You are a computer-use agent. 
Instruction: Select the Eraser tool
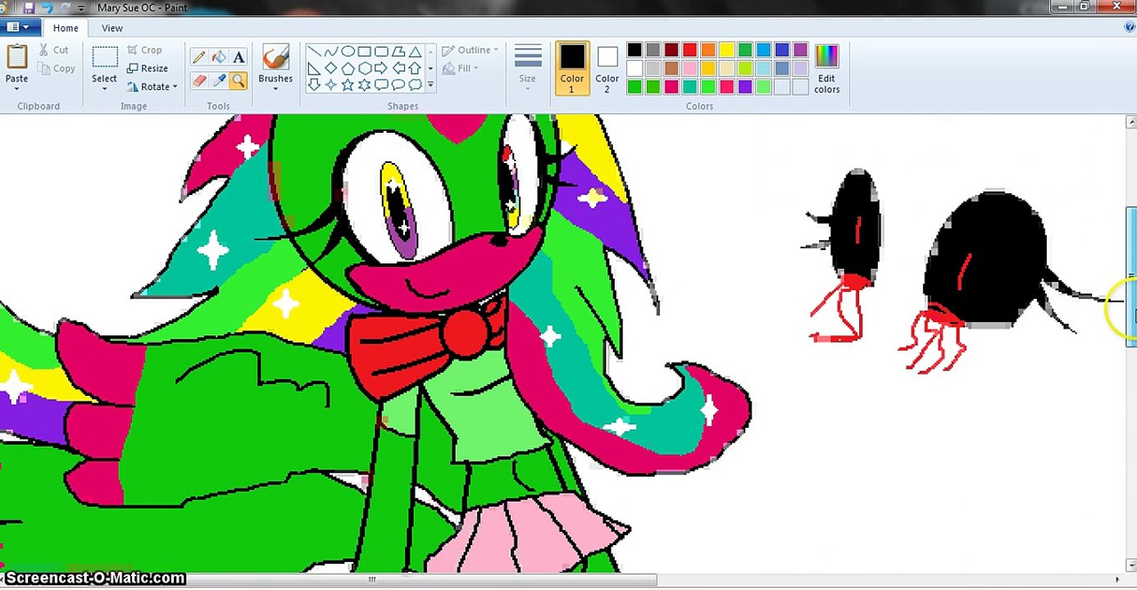pyautogui.click(x=198, y=80)
